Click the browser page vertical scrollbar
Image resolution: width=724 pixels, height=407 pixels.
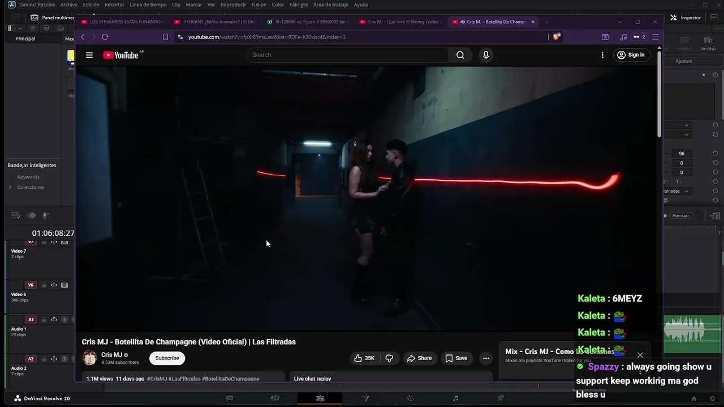coord(660,93)
